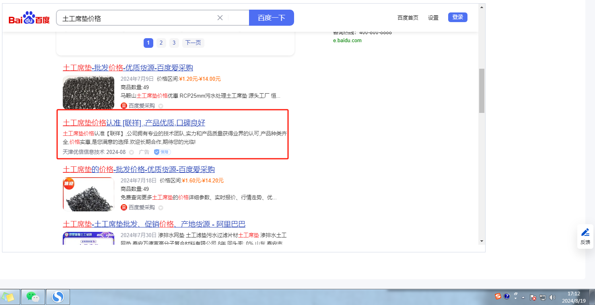Screen dimensions: 595x305
Task: Click the page vertical scrollbar thumb
Action: (x=482, y=90)
